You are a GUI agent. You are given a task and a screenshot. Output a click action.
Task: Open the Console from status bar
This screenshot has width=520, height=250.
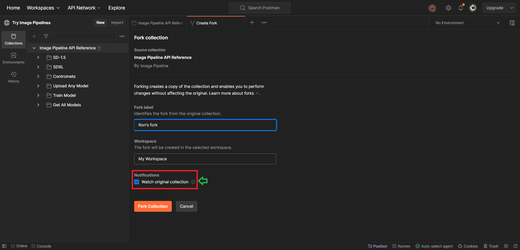click(x=41, y=246)
